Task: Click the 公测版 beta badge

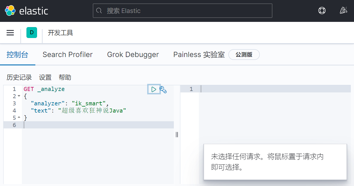Action: pyautogui.click(x=244, y=55)
